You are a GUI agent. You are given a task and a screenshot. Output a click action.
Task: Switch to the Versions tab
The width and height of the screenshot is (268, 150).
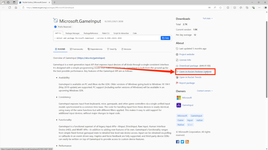tap(126, 49)
